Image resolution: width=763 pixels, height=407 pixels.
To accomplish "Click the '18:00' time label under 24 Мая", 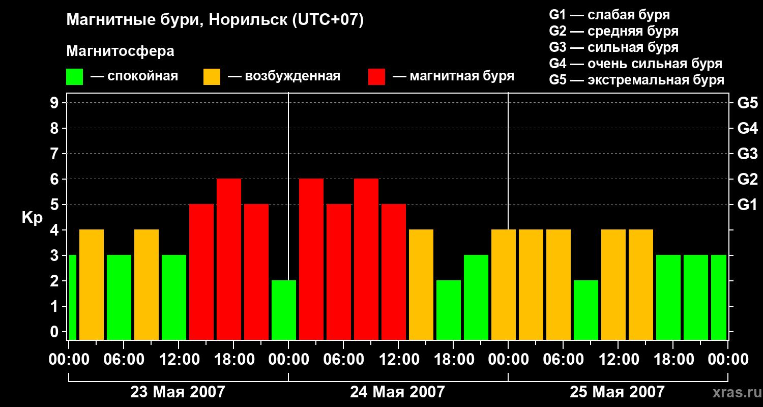I will coord(453,359).
